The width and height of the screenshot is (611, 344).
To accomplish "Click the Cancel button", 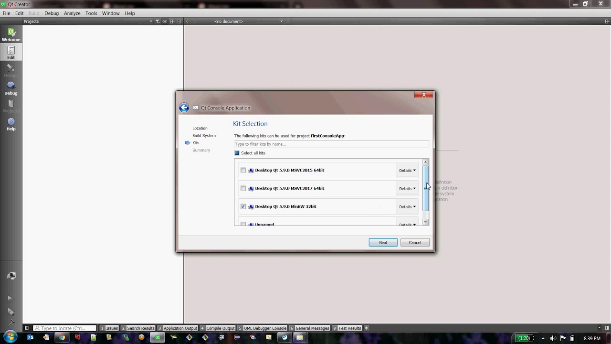I will (415, 242).
